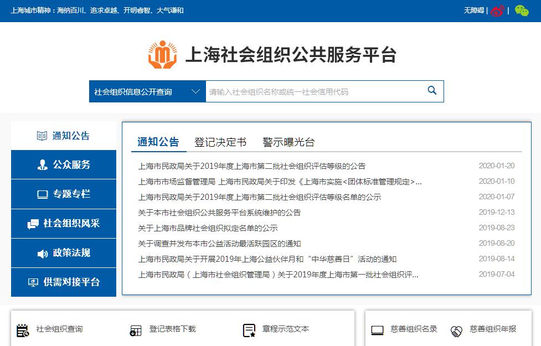Open the 系统维护的公告 notice link
Screen dimensions: 541x346
(219, 213)
